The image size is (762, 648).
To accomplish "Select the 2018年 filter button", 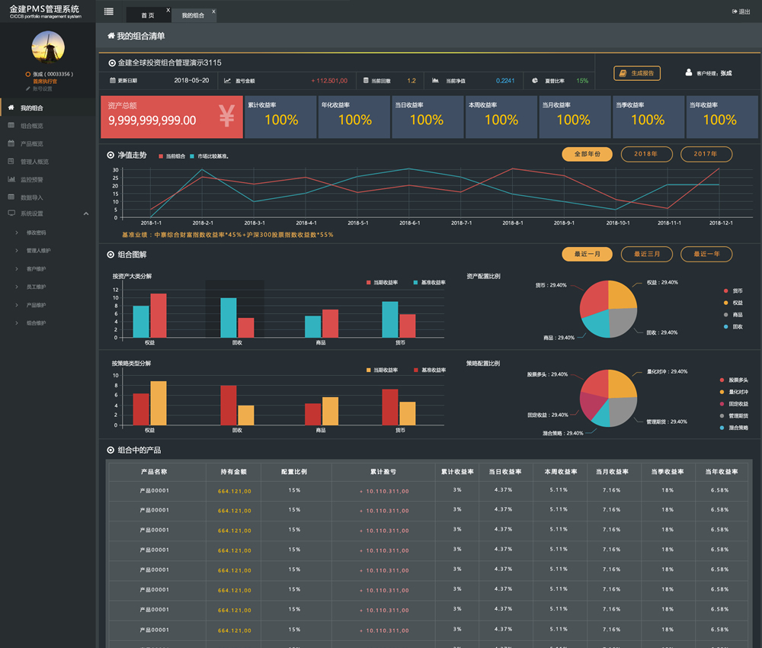I will click(x=645, y=154).
